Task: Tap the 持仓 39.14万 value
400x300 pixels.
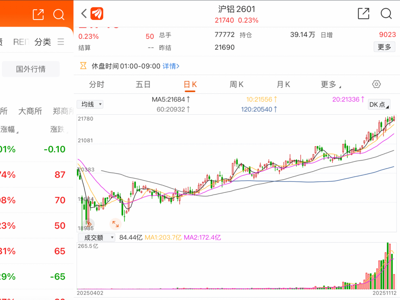Action: point(303,34)
